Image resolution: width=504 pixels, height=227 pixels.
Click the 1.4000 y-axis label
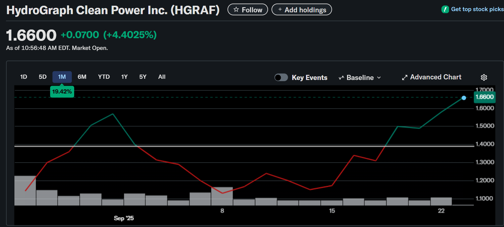click(x=485, y=144)
